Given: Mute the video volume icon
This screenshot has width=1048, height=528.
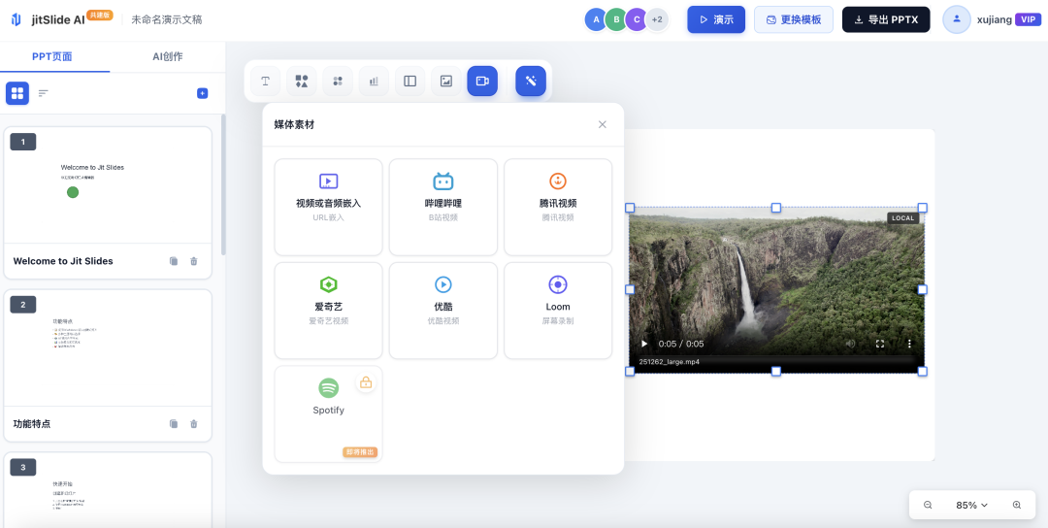Looking at the screenshot, I should [x=851, y=344].
